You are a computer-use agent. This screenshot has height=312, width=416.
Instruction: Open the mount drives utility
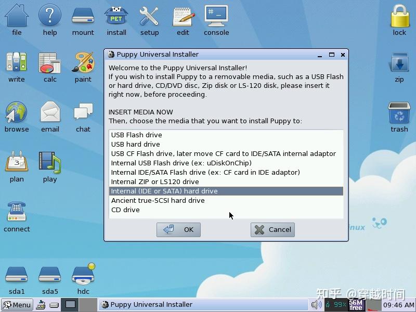coord(83,16)
